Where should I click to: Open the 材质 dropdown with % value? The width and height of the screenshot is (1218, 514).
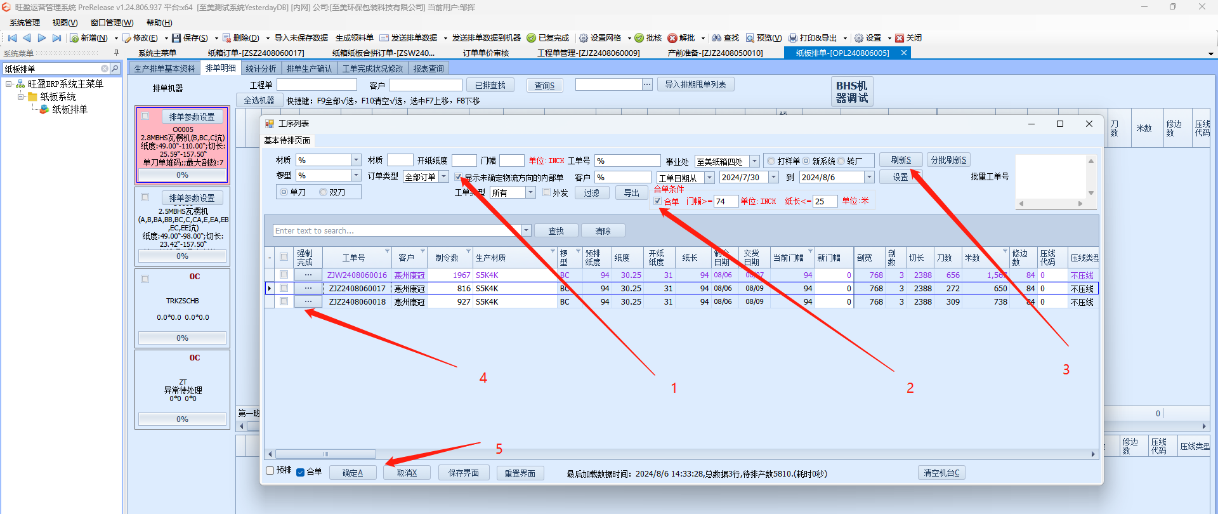tap(356, 160)
